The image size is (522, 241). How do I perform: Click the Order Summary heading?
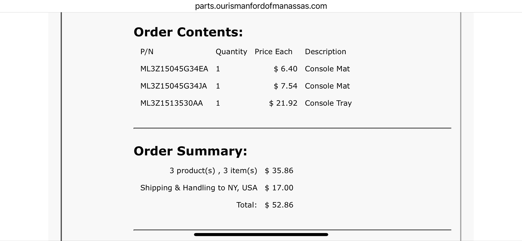point(190,151)
